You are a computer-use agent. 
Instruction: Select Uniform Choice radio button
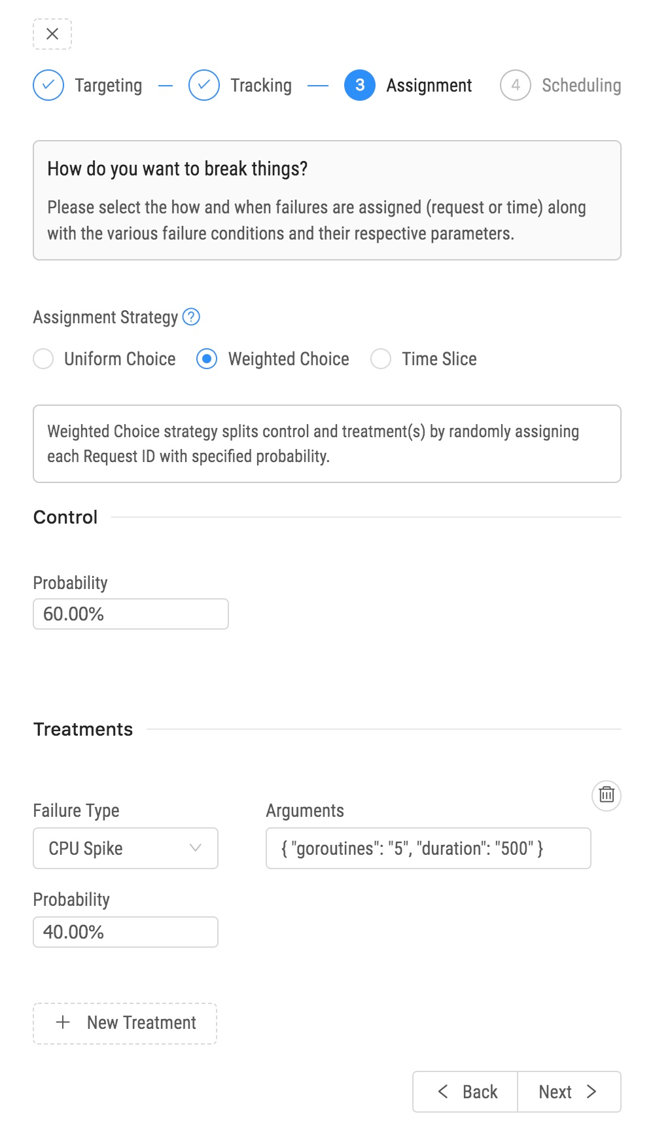[43, 359]
